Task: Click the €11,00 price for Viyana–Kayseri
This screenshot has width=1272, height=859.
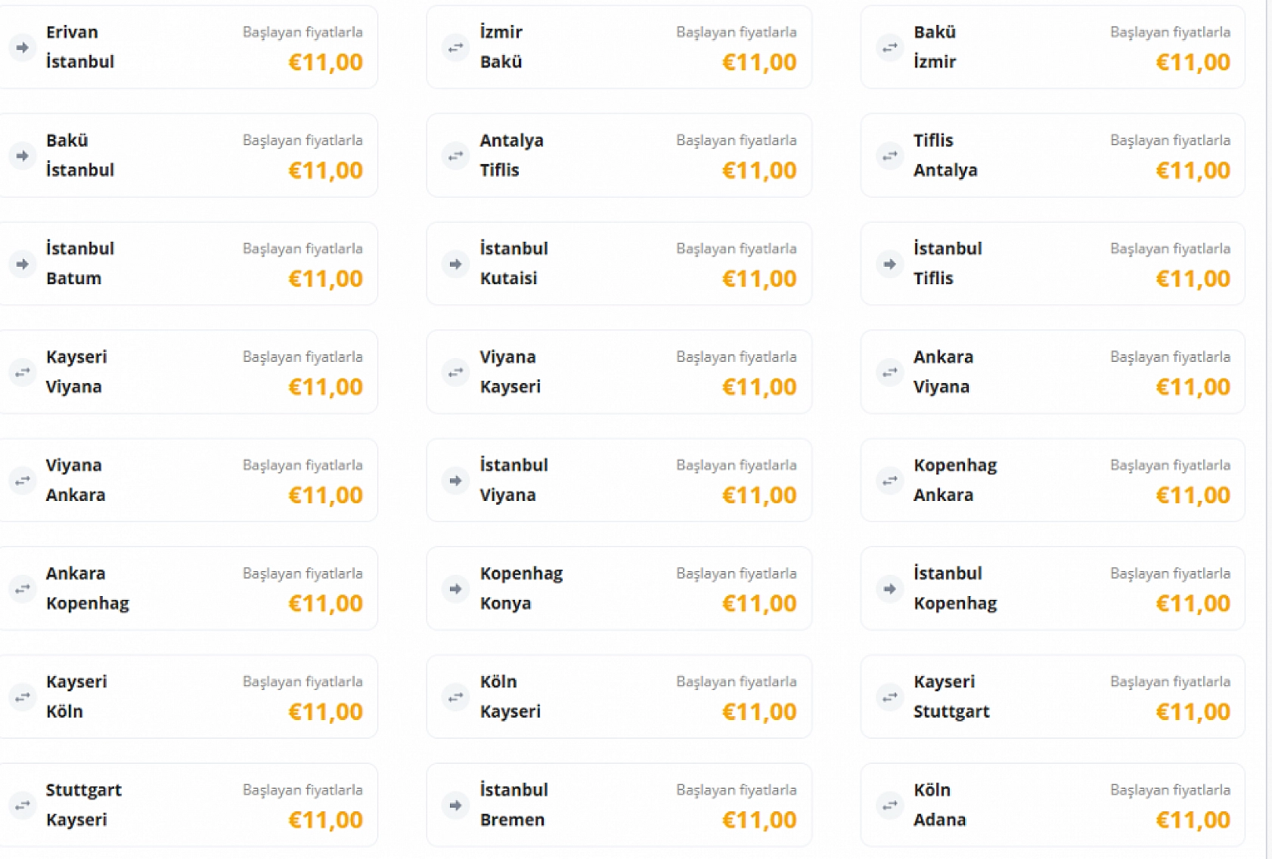Action: 759,387
